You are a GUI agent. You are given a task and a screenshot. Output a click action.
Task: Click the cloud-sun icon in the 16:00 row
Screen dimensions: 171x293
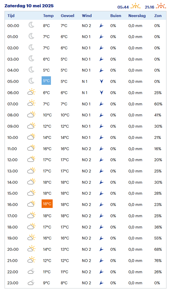click(x=31, y=204)
